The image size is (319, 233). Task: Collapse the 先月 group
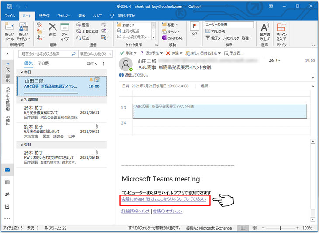(x=21, y=145)
